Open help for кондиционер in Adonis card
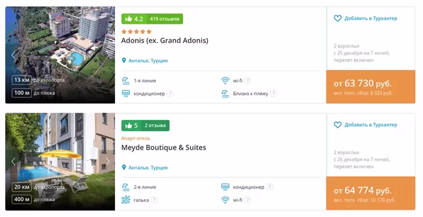423x217 pixels. pyautogui.click(x=170, y=93)
